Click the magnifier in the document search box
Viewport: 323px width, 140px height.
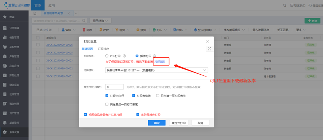84,20
